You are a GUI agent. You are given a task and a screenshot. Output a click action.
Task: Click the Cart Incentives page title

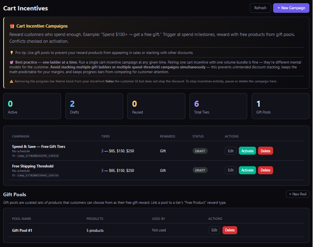pos(26,8)
